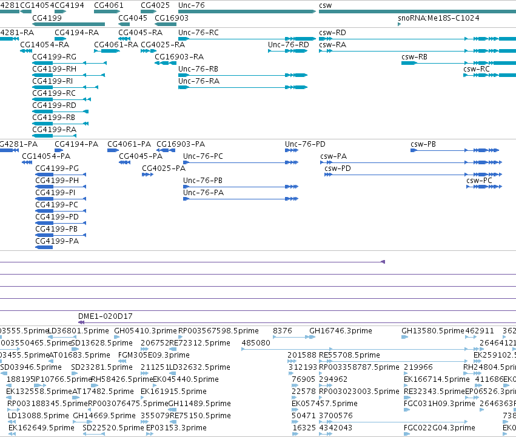Click the snoRNA:Me18S-C1024 label
The image size is (516, 437).
click(438, 18)
